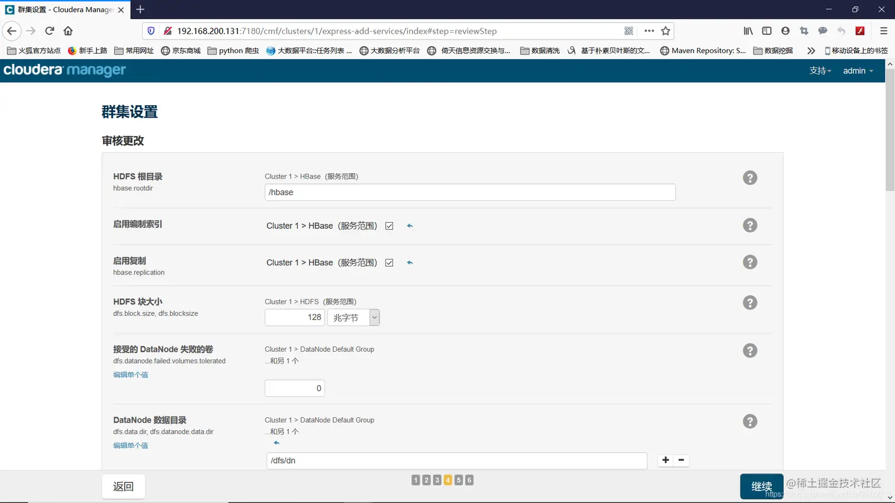Add another DataNode data directory entry

point(666,460)
